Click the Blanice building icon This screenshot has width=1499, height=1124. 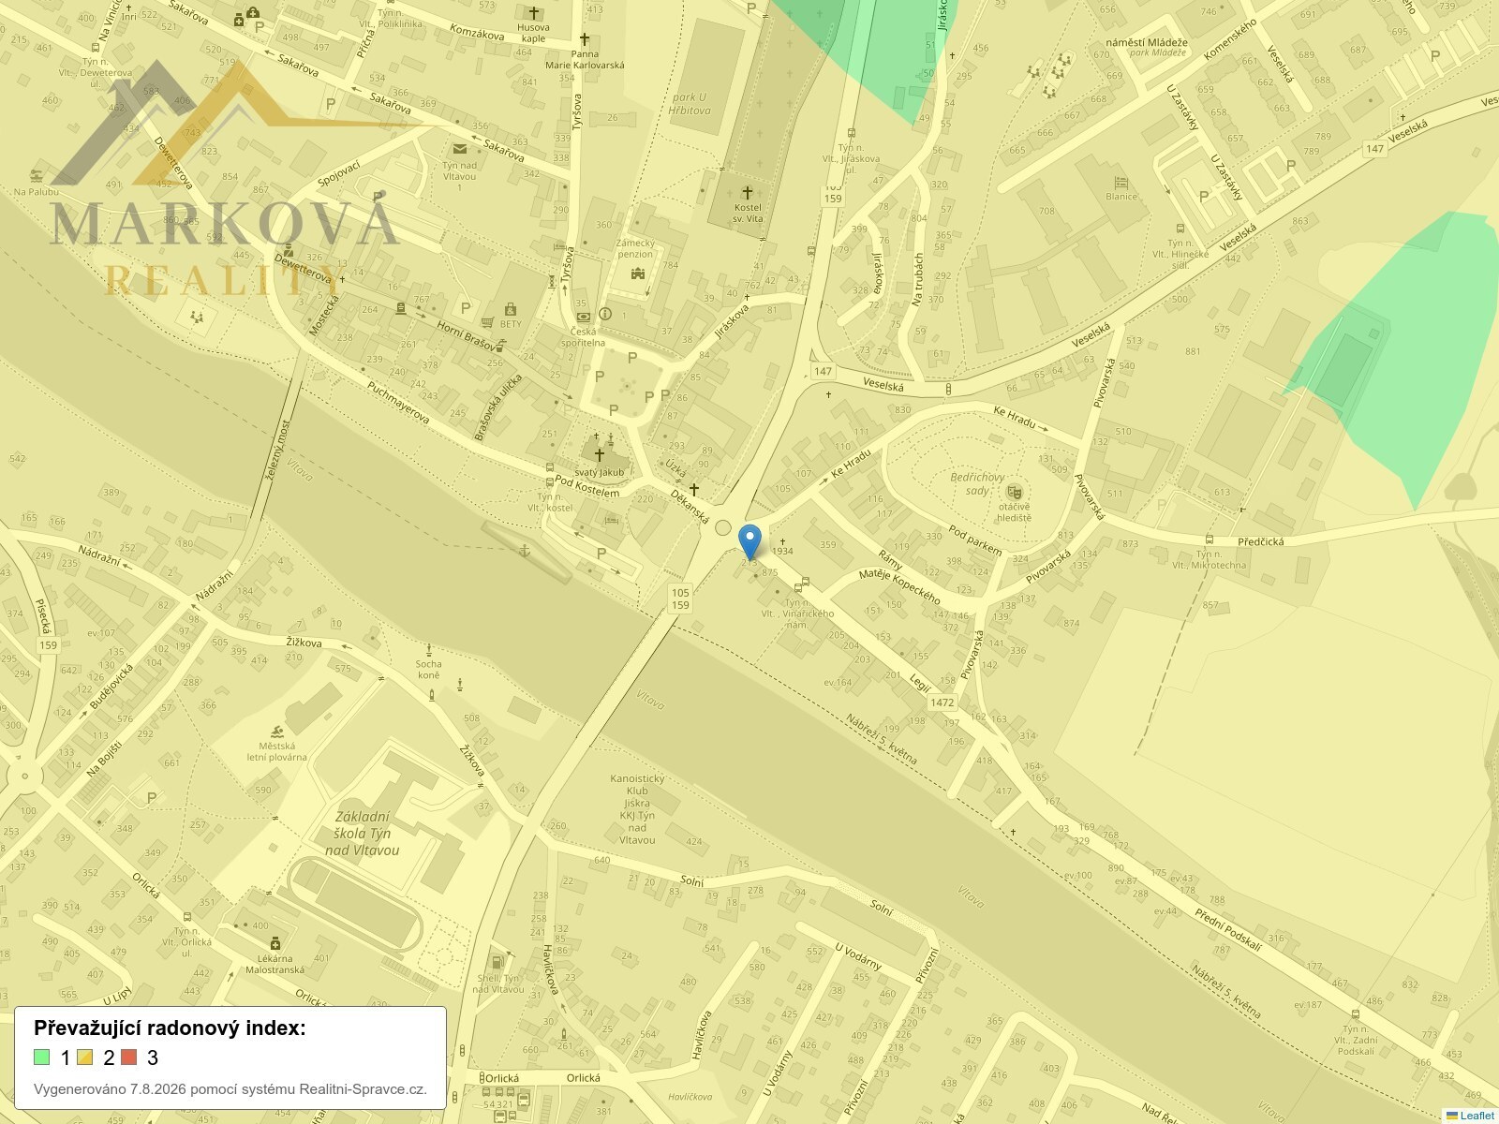point(1121,183)
